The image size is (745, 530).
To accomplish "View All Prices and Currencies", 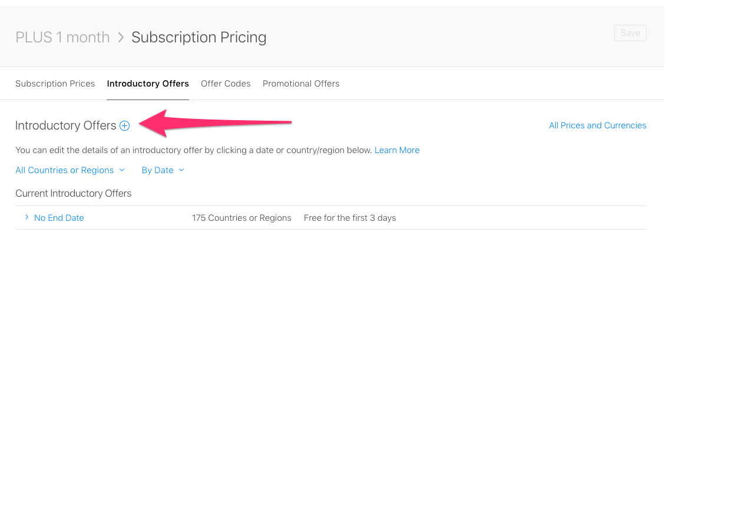I will (x=597, y=125).
